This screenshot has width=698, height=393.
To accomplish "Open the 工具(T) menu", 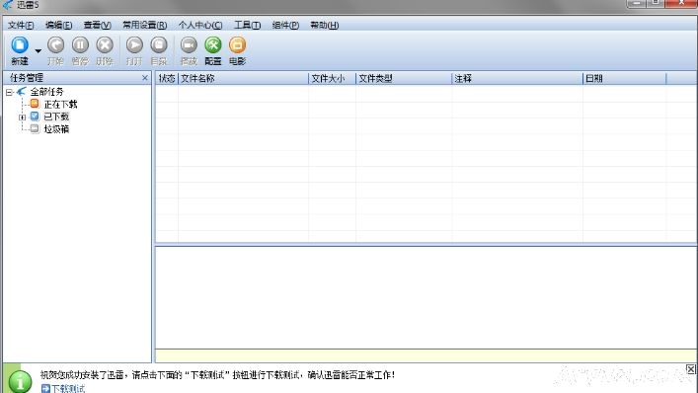I will tap(248, 25).
